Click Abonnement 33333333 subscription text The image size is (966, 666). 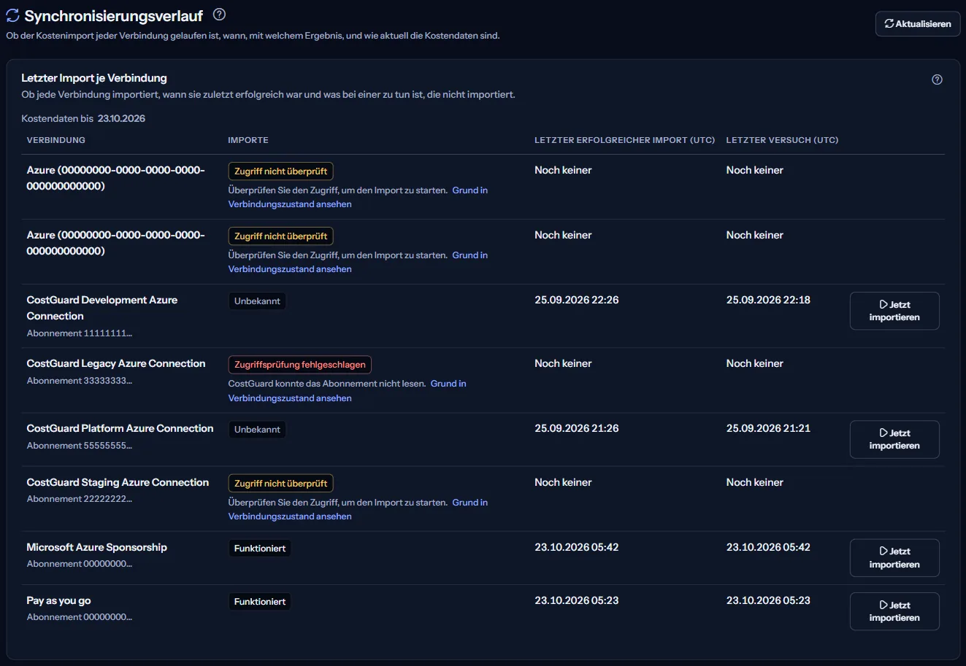(80, 381)
